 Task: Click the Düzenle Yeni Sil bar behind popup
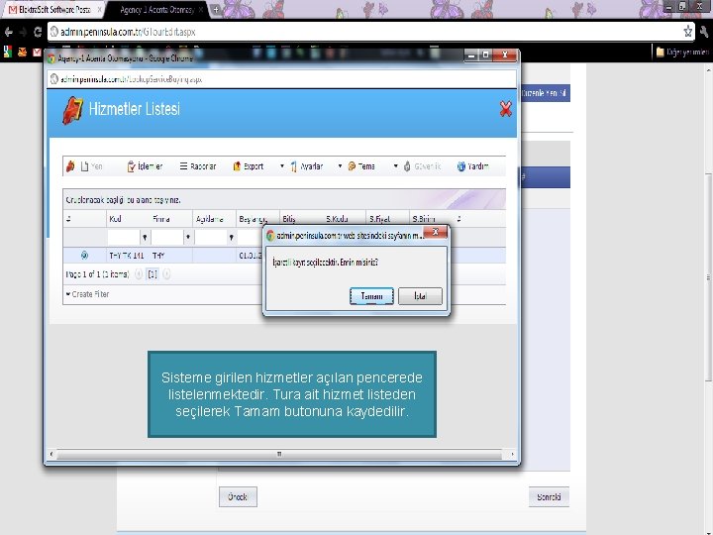544,93
